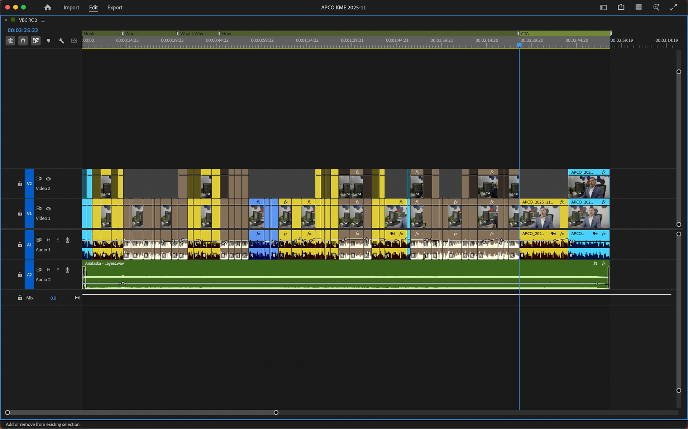Add a marker using marker icon

[x=48, y=41]
